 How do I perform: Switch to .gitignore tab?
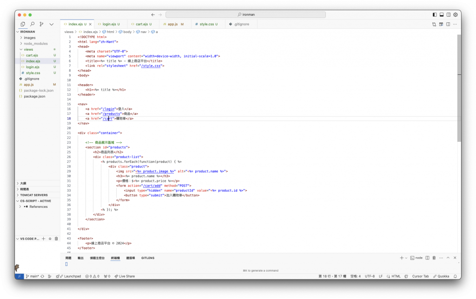tap(241, 24)
